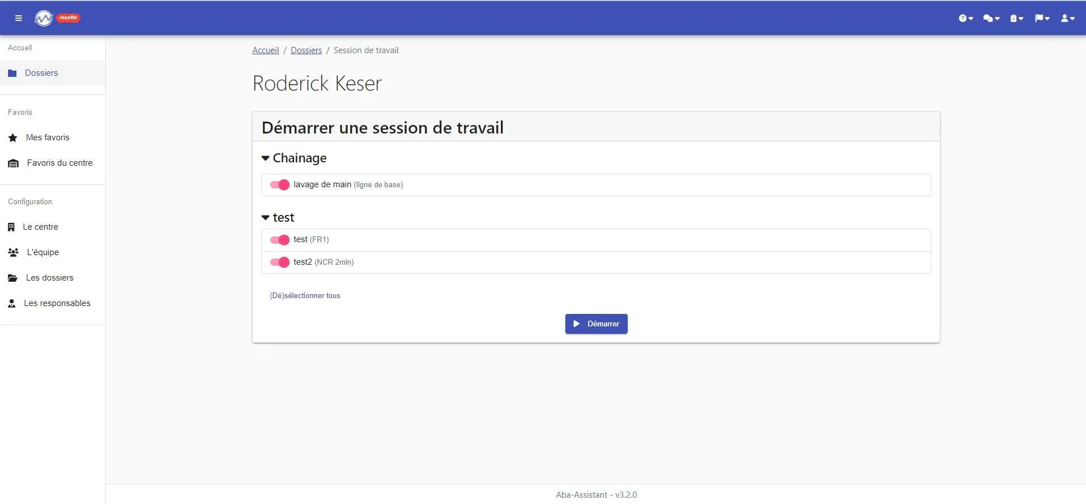Click the Aba-Assistant - v3.2.0 footer text
Screen dimensions: 1086x504
click(x=596, y=494)
